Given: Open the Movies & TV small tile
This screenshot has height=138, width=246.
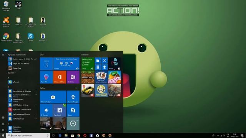Looking at the screenshot, I should click(x=98, y=61).
